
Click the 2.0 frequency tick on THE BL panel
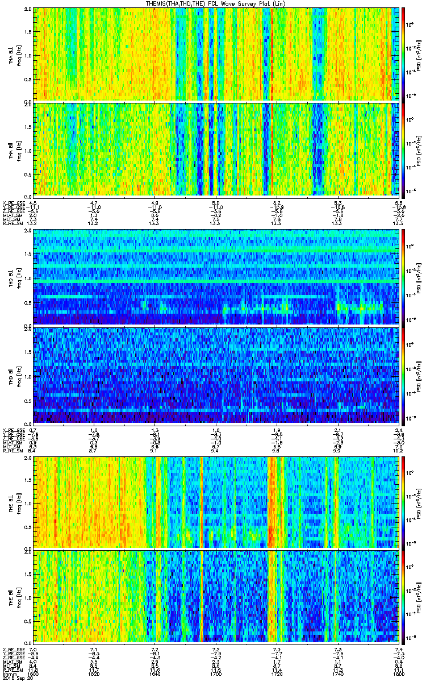pyautogui.click(x=28, y=457)
